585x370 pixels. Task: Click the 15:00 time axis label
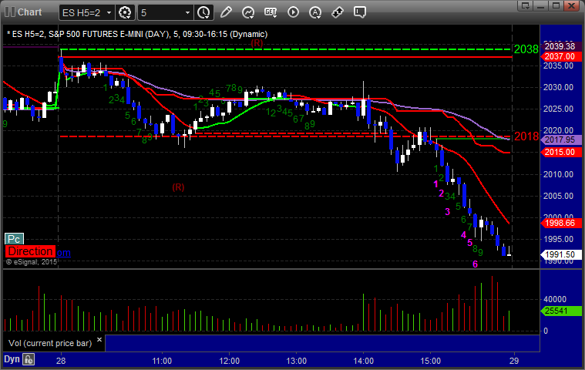pyautogui.click(x=431, y=361)
